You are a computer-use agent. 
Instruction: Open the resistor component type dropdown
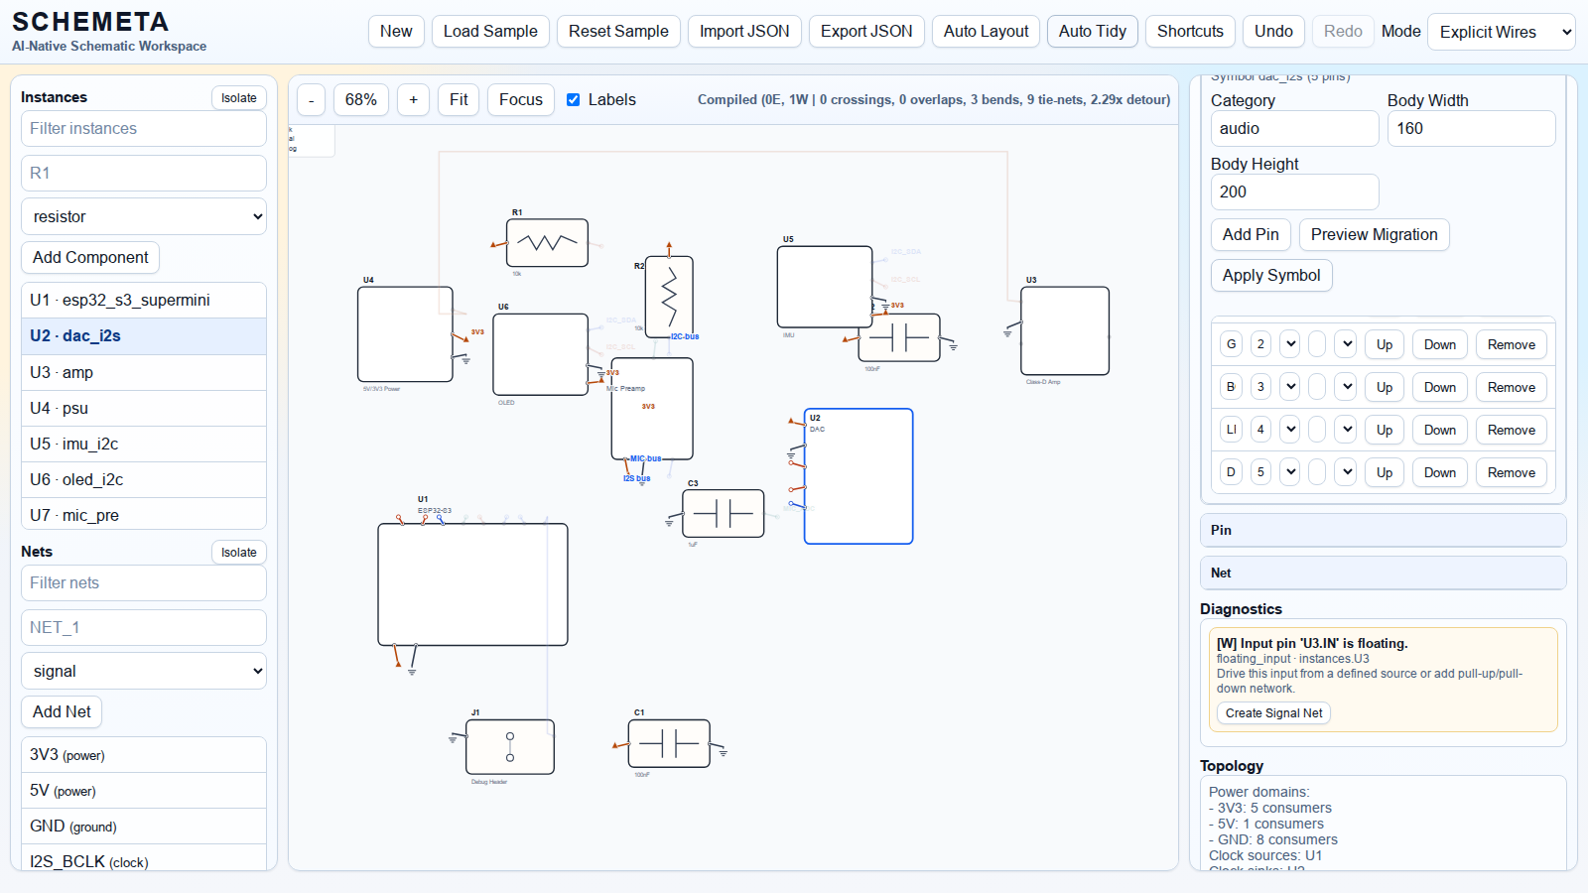coord(144,216)
